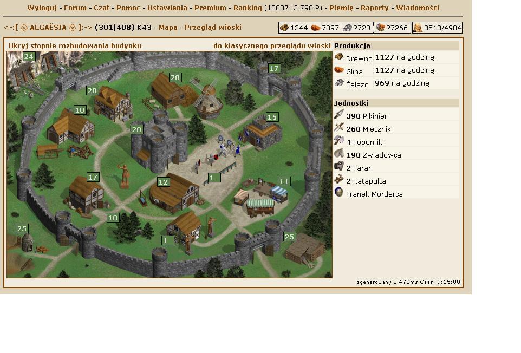Click the Katapulta unit icon
The width and height of the screenshot is (521, 353).
point(339,179)
